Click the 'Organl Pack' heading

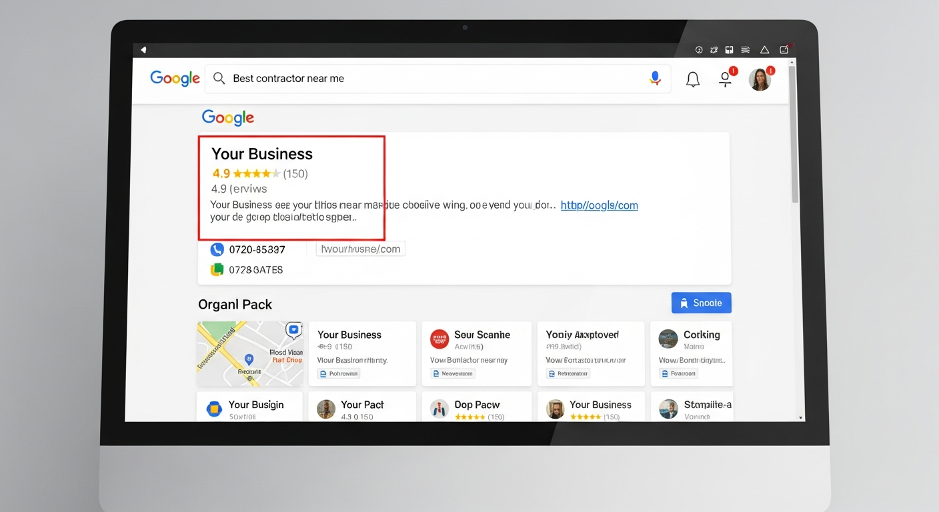(235, 305)
